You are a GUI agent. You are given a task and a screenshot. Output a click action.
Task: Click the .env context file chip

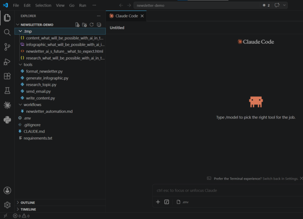183,202
